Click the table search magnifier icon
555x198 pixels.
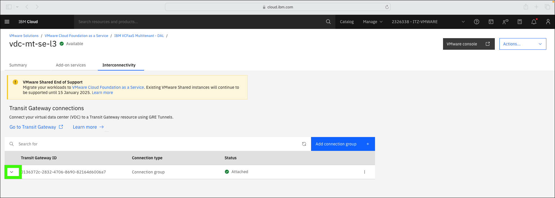tap(12, 144)
